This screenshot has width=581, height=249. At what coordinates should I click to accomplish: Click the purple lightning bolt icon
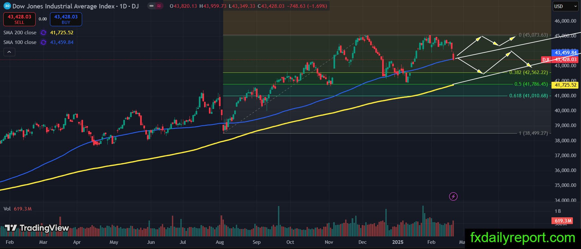pyautogui.click(x=453, y=196)
